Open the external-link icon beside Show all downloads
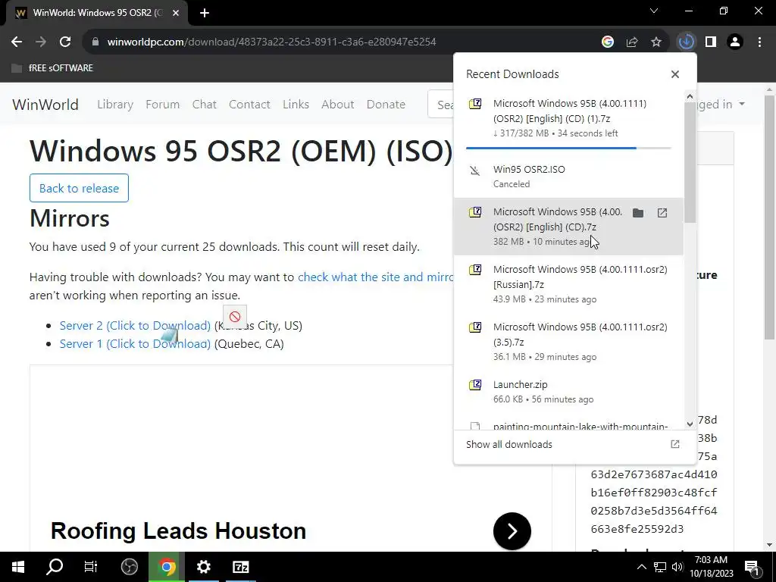 pyautogui.click(x=675, y=444)
